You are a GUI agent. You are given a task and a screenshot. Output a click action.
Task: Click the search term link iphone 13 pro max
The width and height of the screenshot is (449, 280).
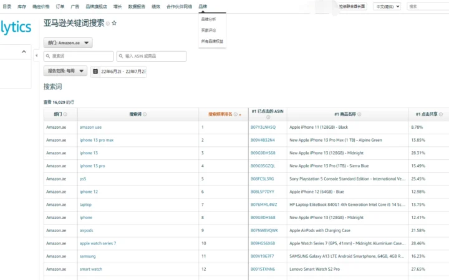97,140
